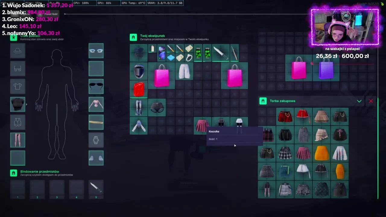This screenshot has width=386, height=217.
Task: Open the right pink shopping bag in inventory
Action: pyautogui.click(x=234, y=76)
